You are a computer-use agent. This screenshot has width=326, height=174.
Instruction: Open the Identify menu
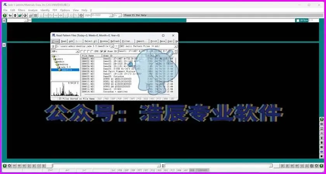pyautogui.click(x=45, y=10)
